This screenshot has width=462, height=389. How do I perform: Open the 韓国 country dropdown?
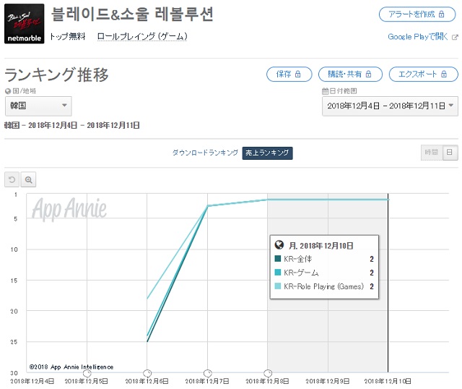pyautogui.click(x=38, y=106)
